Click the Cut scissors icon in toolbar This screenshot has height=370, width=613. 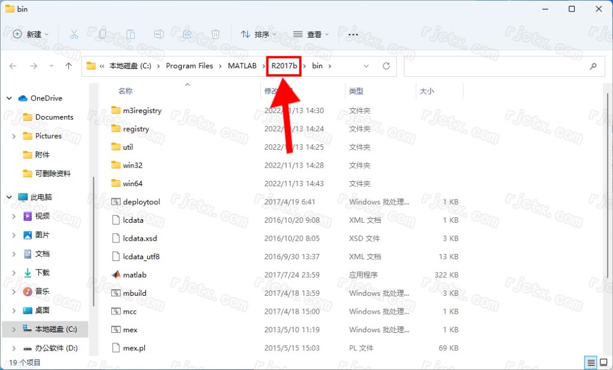(74, 35)
